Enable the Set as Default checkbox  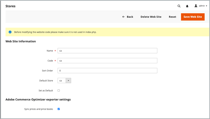coord(59,90)
